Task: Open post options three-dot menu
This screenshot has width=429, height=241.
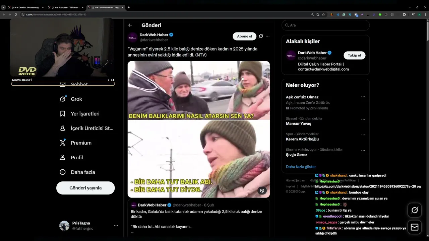Action: click(x=267, y=36)
